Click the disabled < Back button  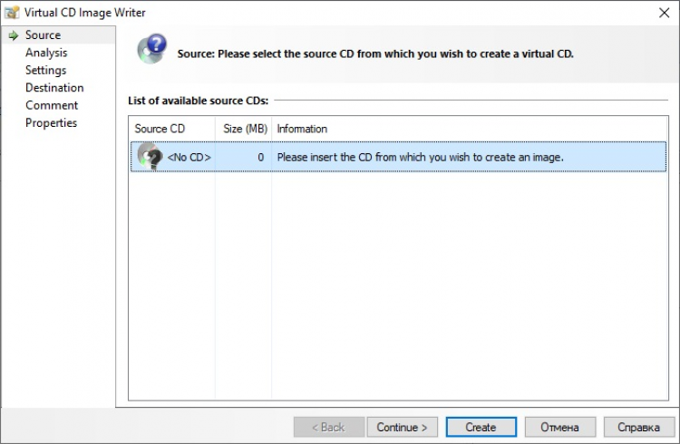click(328, 428)
